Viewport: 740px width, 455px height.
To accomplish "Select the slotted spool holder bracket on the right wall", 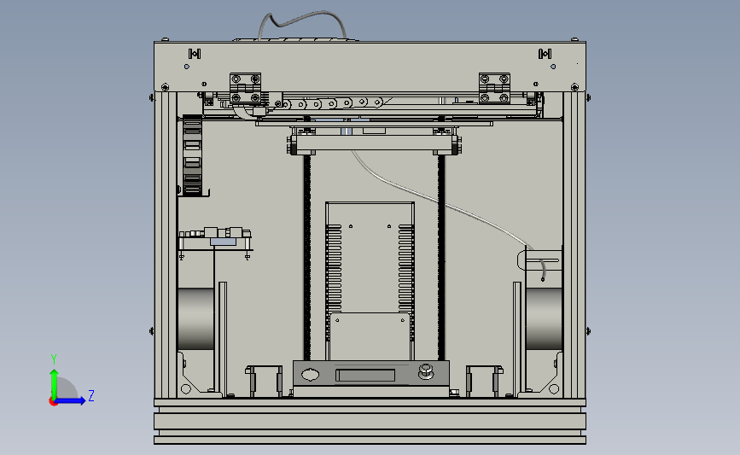I will click(540, 260).
